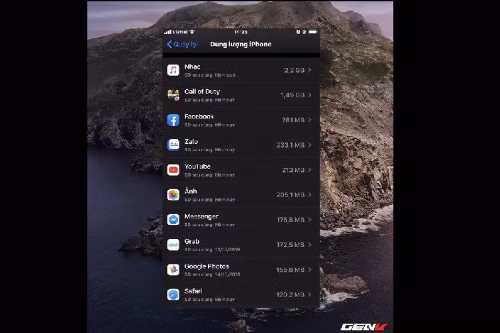Screen dimensions: 500x333
Task: Expand the Grab row chevron
Action: click(x=309, y=244)
